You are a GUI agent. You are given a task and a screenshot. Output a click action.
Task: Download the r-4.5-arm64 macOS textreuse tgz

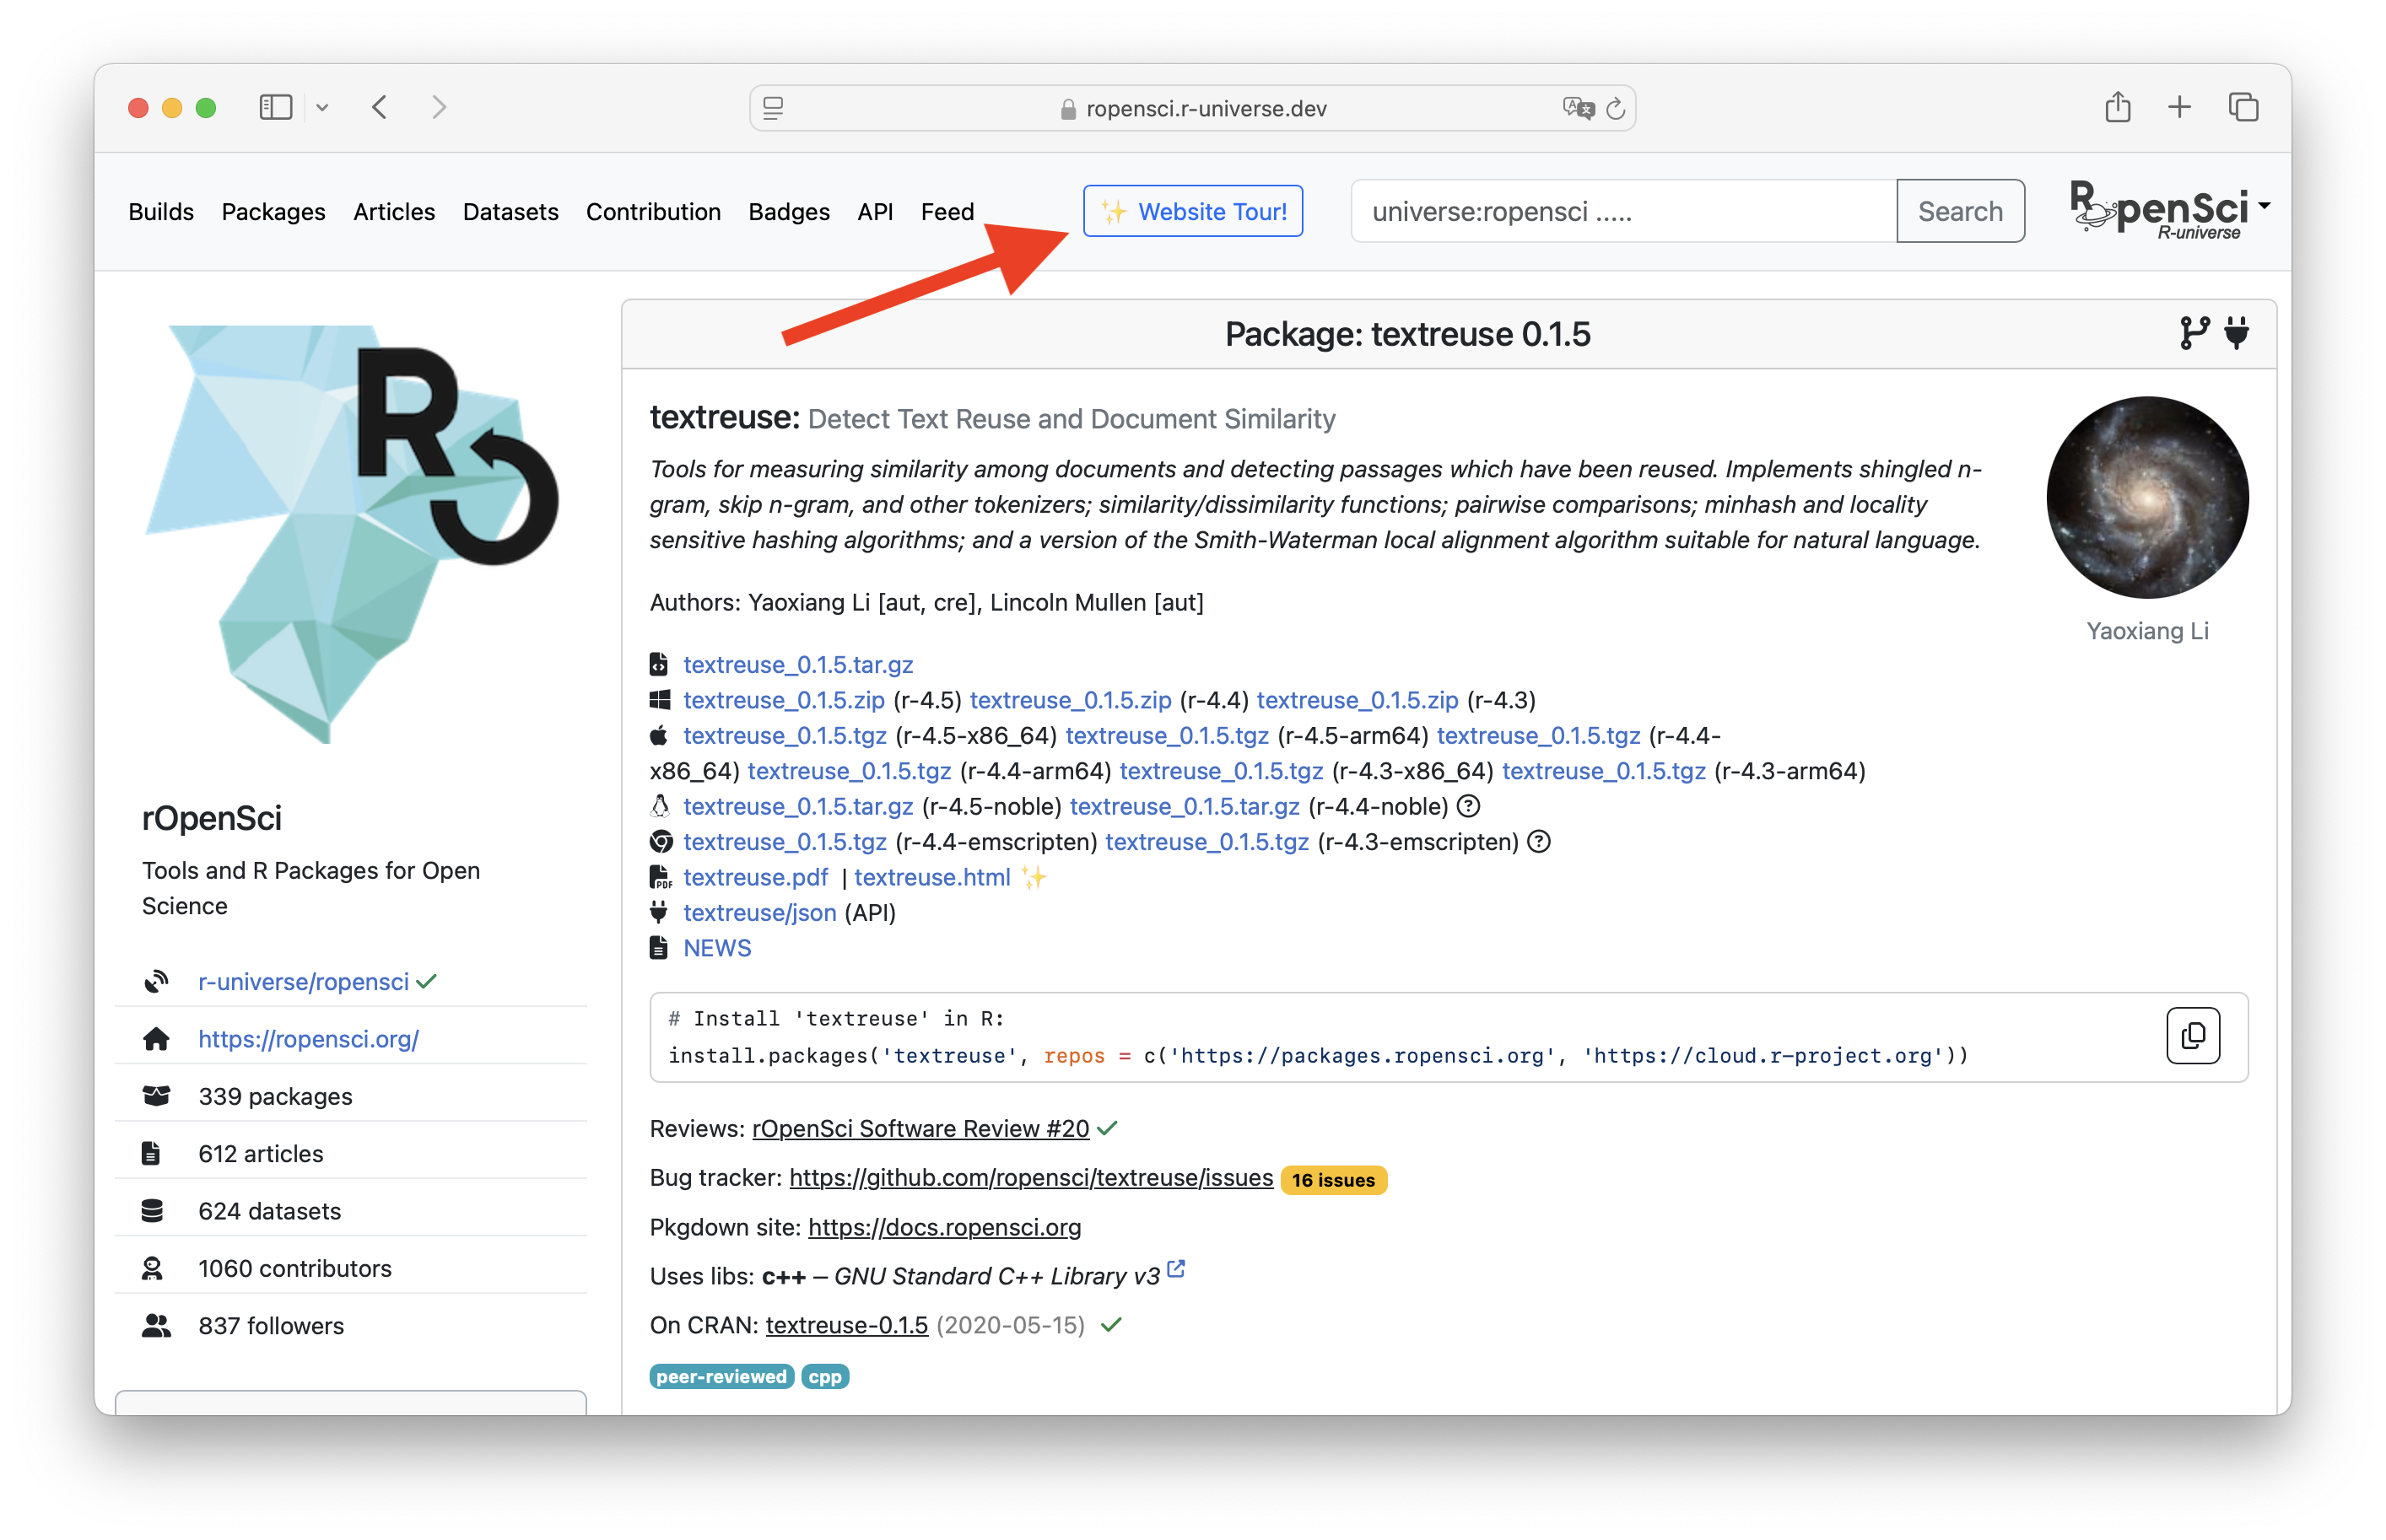[1167, 736]
